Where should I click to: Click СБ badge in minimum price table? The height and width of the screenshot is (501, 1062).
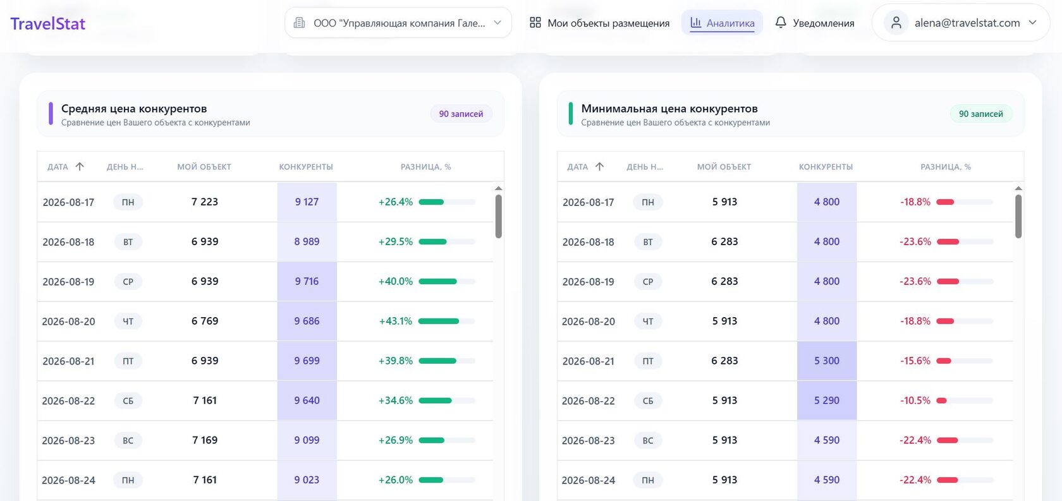click(x=648, y=401)
